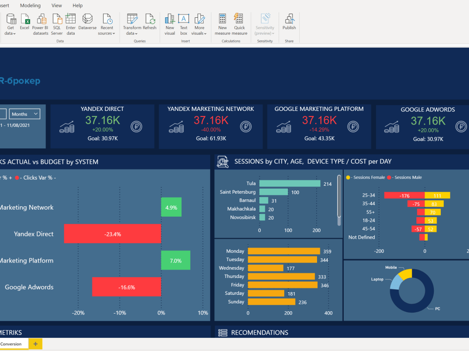The image size is (469, 351).
Task: Refresh the report data
Action: tap(150, 22)
